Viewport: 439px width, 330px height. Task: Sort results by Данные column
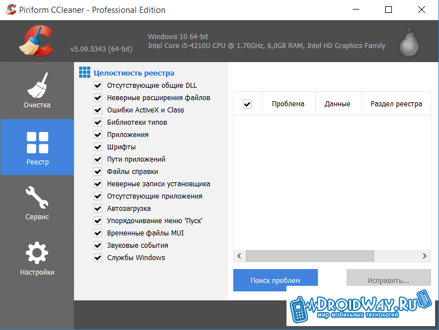[338, 103]
